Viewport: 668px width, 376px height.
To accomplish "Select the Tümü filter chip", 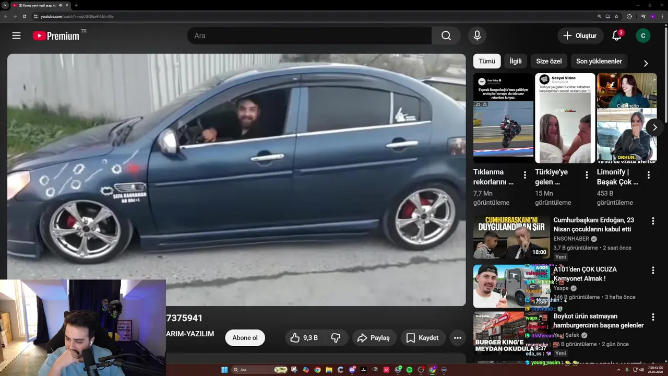I will click(487, 61).
